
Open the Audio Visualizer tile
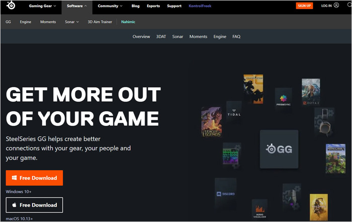click(260, 209)
